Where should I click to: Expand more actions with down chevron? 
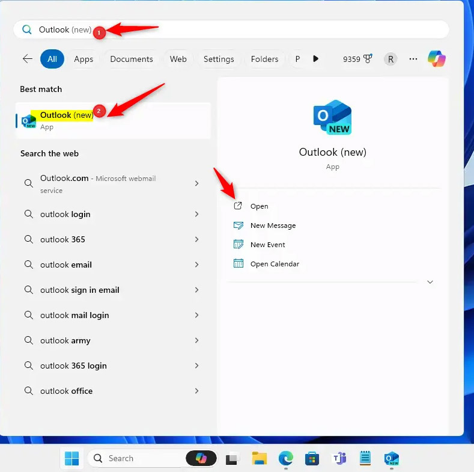point(430,282)
